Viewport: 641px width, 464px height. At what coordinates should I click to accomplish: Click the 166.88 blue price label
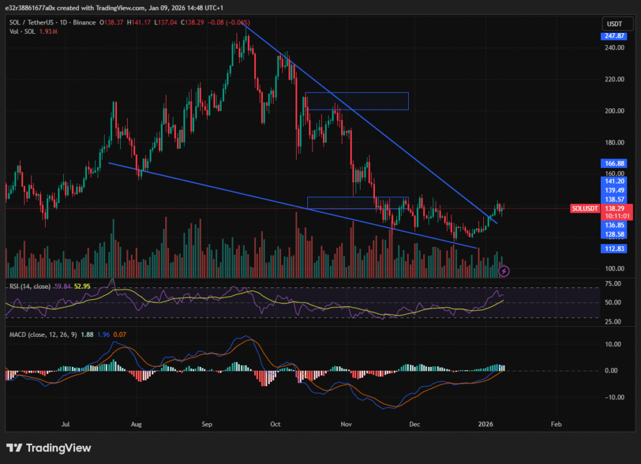pos(613,163)
